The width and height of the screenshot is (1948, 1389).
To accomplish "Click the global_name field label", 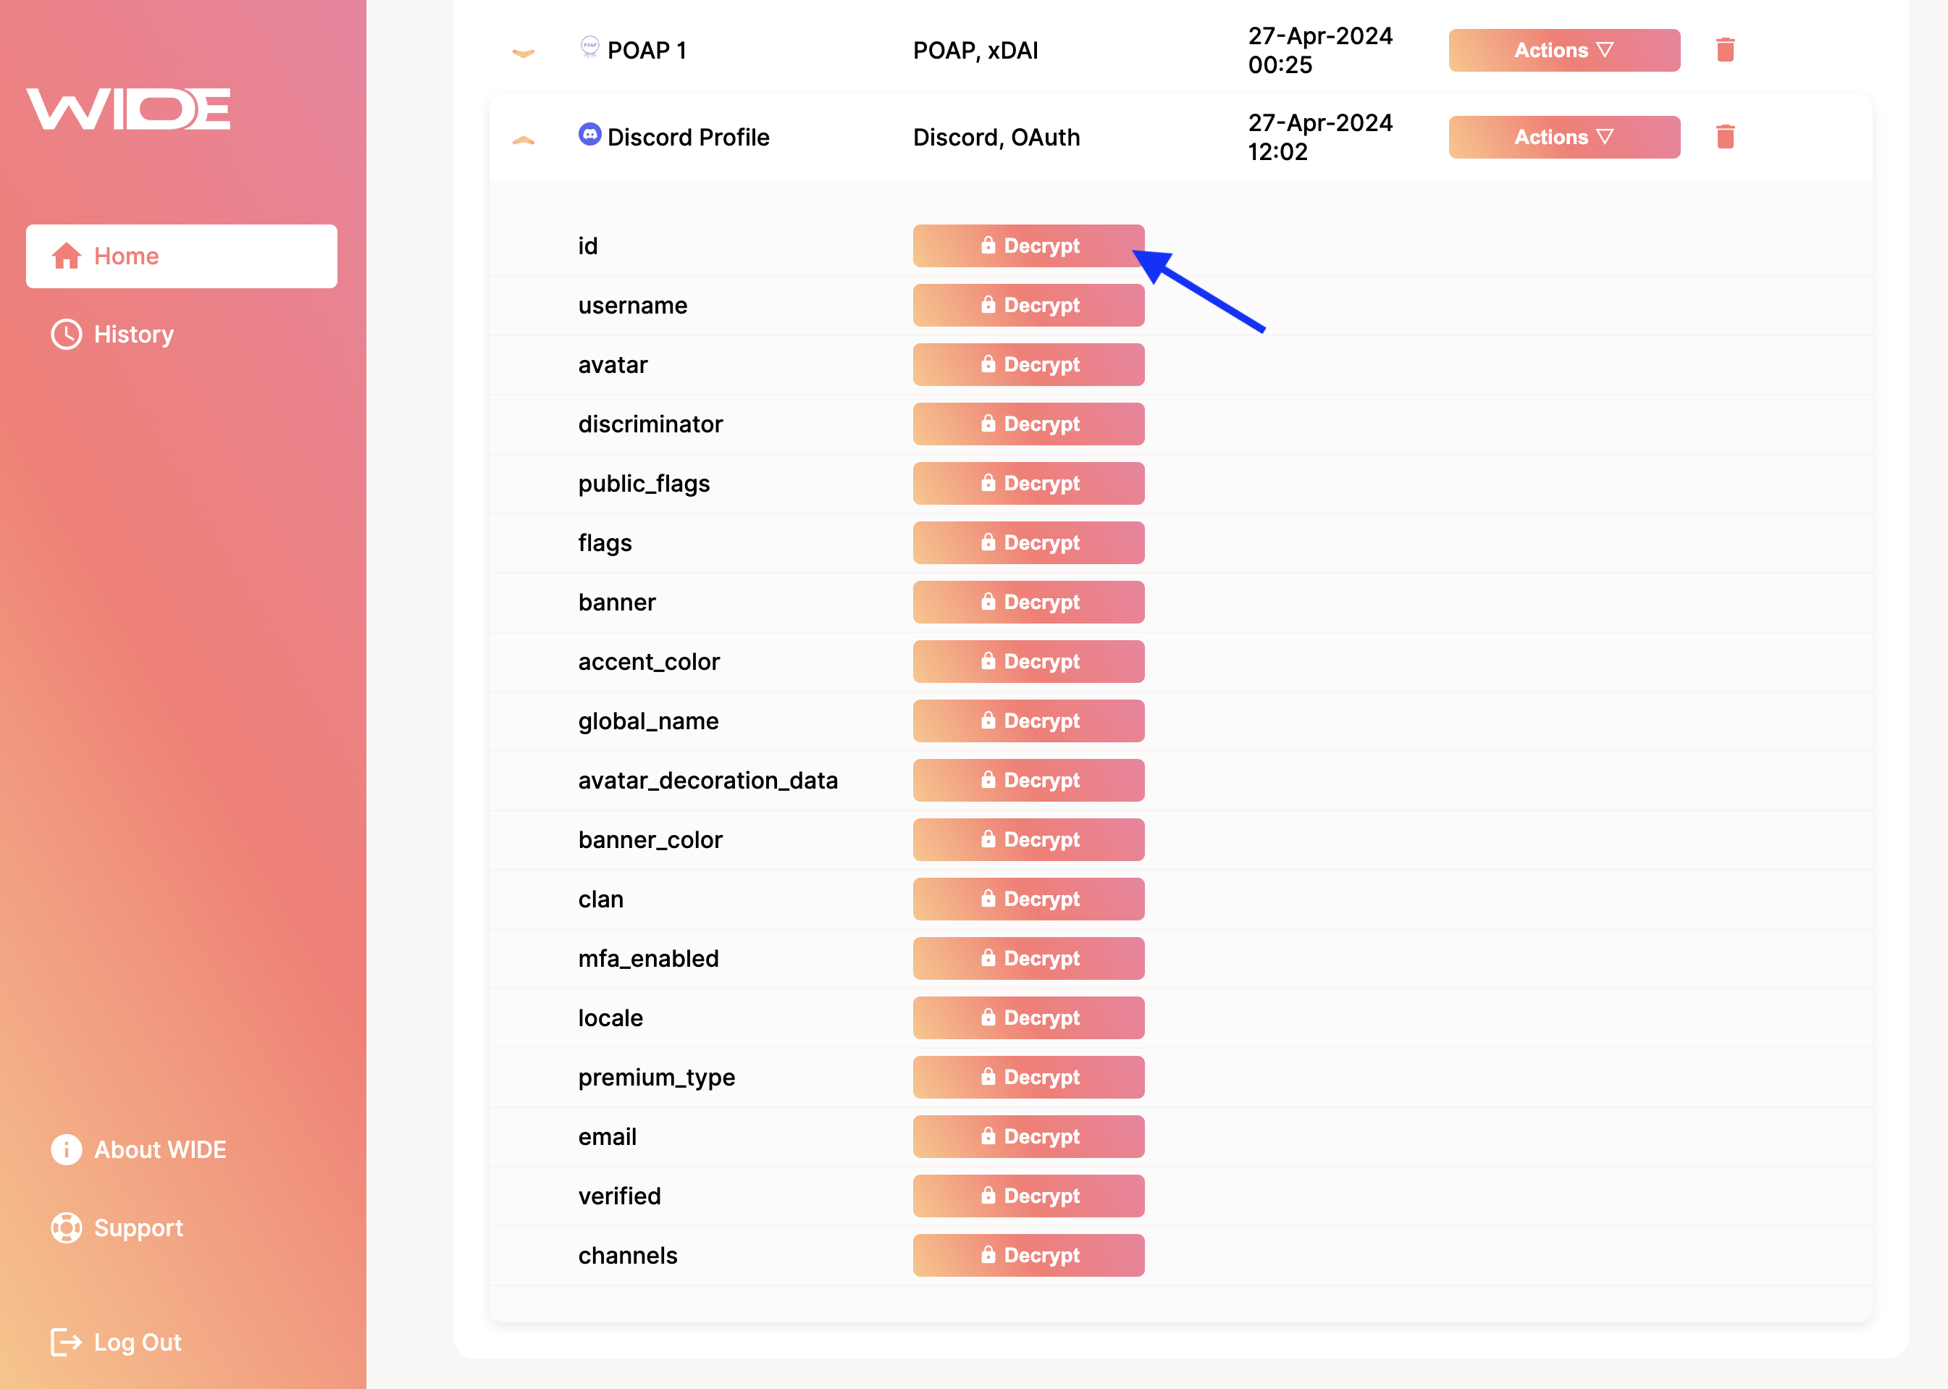I will [x=648, y=722].
